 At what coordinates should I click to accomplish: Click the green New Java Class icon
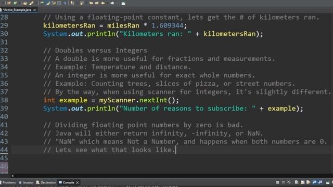point(15,3)
